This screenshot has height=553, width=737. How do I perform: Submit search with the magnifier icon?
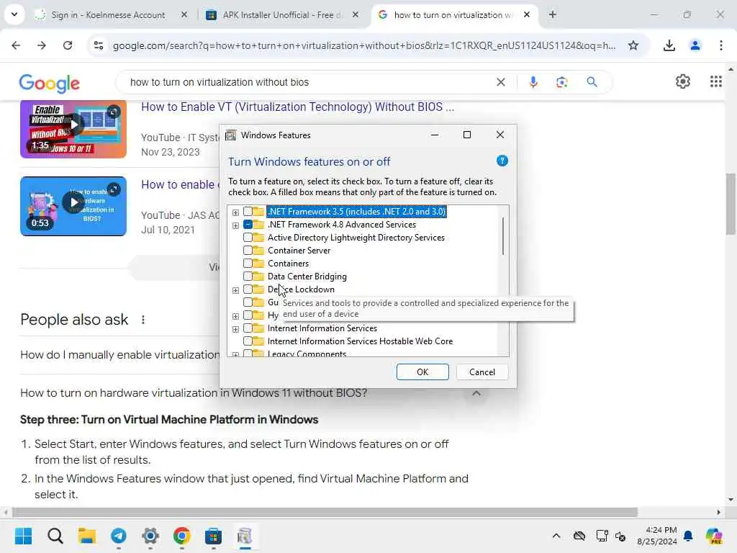coord(592,82)
